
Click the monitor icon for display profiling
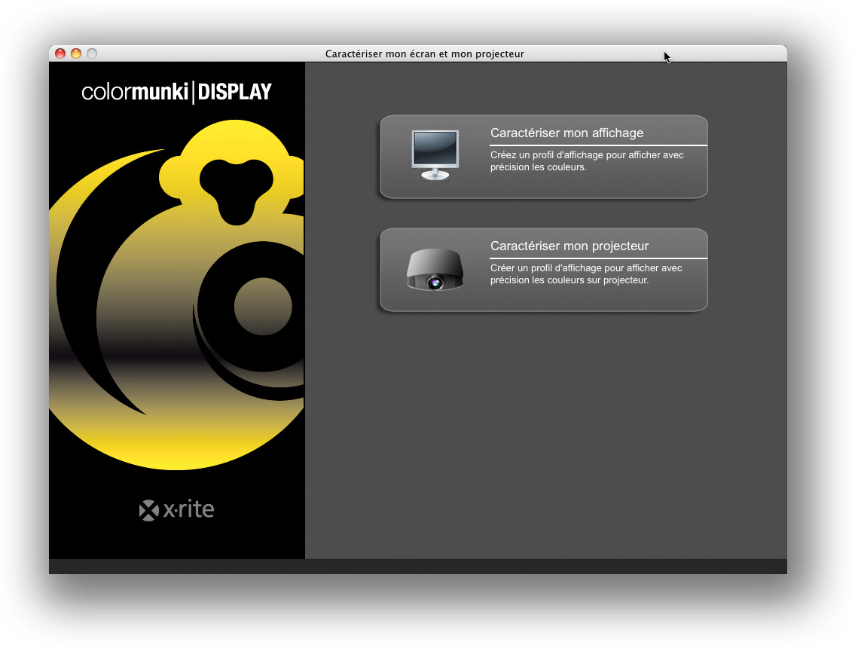click(435, 155)
